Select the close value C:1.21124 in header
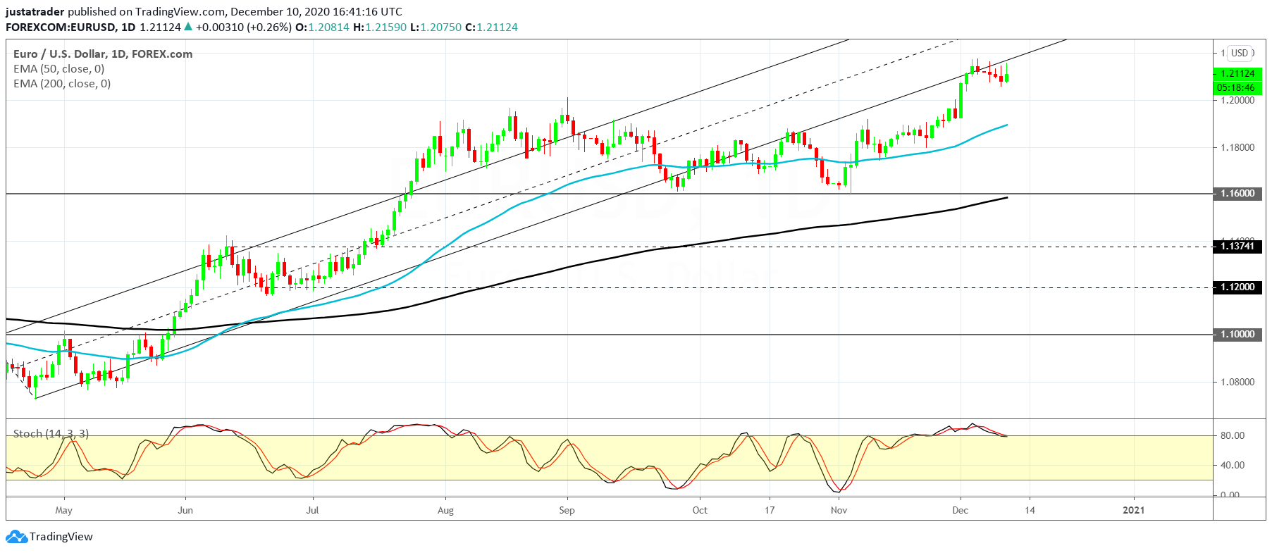Screen dimensions: 1272x553 491,27
